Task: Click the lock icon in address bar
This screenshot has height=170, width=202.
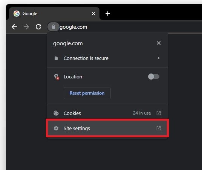Action: click(x=54, y=27)
